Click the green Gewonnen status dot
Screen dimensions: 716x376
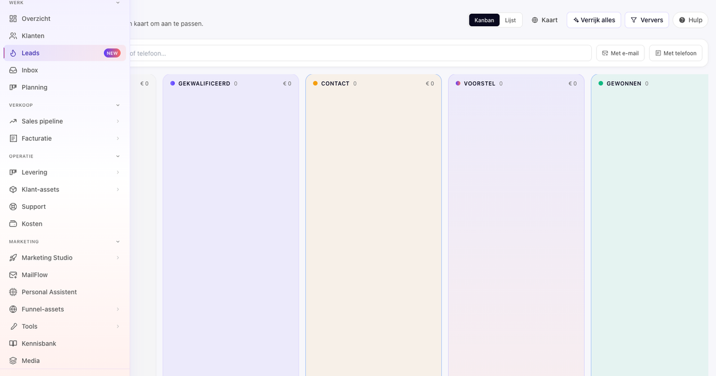click(x=601, y=84)
